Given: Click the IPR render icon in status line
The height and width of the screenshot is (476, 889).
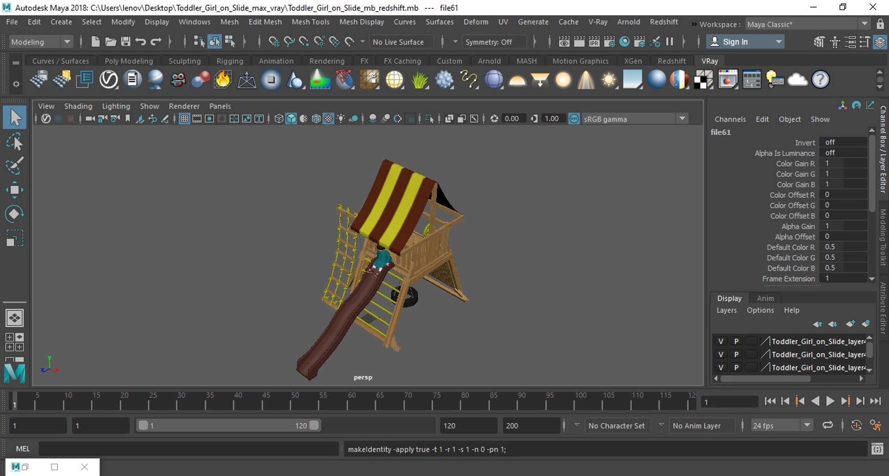Looking at the screenshot, I should pos(594,42).
